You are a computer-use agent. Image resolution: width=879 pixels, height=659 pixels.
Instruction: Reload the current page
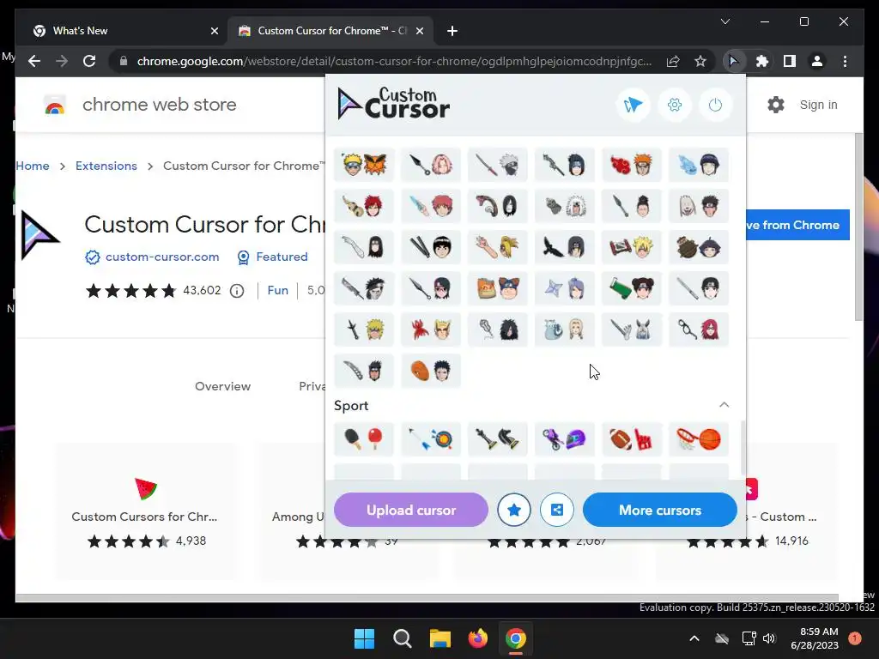(89, 61)
